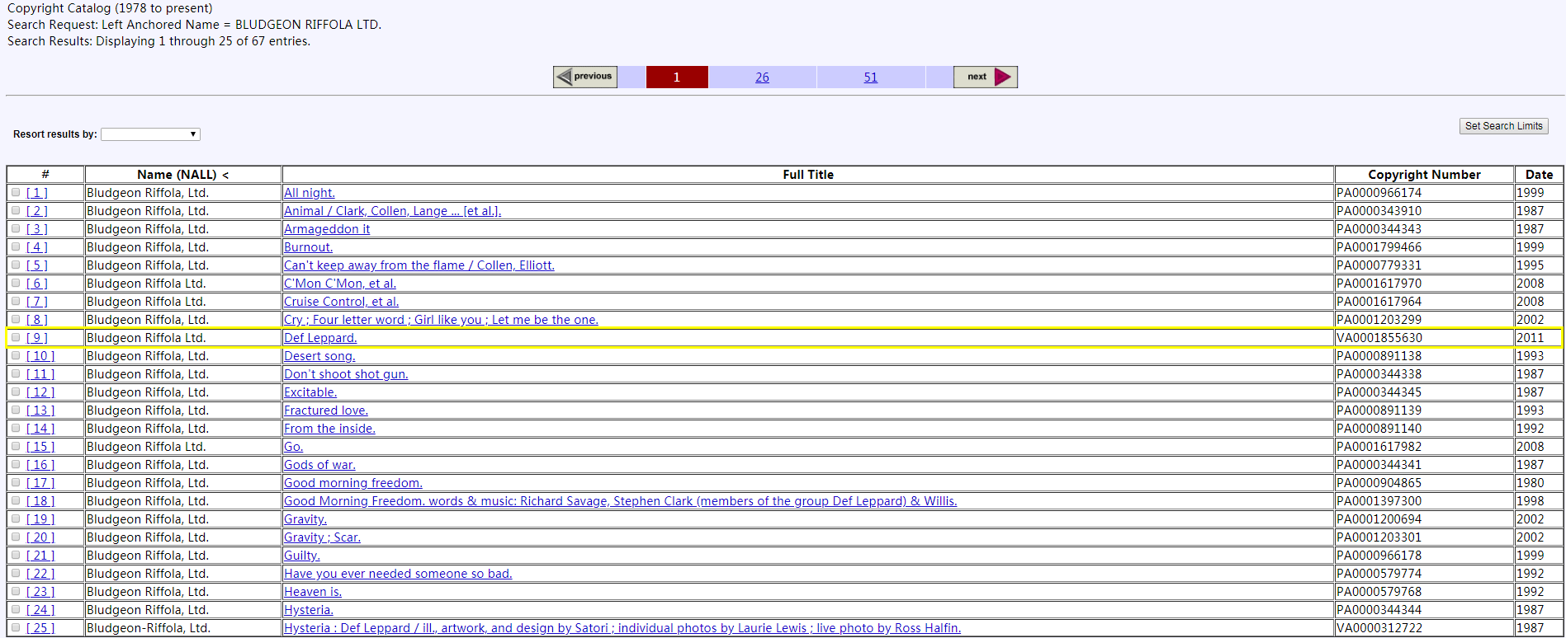Click the entry number [ 6 ] link
This screenshot has height=638, width=1566.
[37, 284]
